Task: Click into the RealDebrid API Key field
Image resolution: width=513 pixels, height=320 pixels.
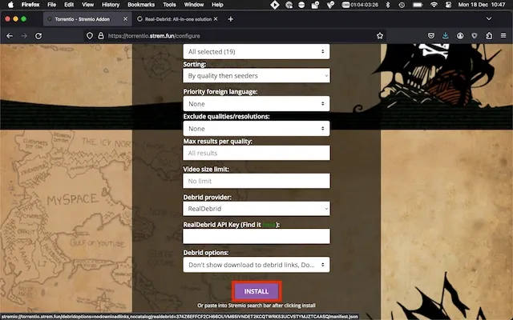Action: 256,237
